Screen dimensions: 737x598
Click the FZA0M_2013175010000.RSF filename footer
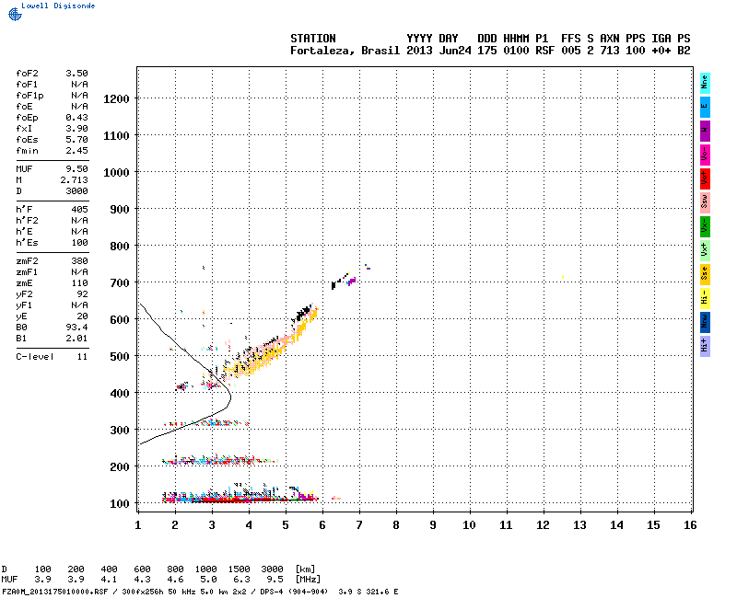pyautogui.click(x=55, y=592)
